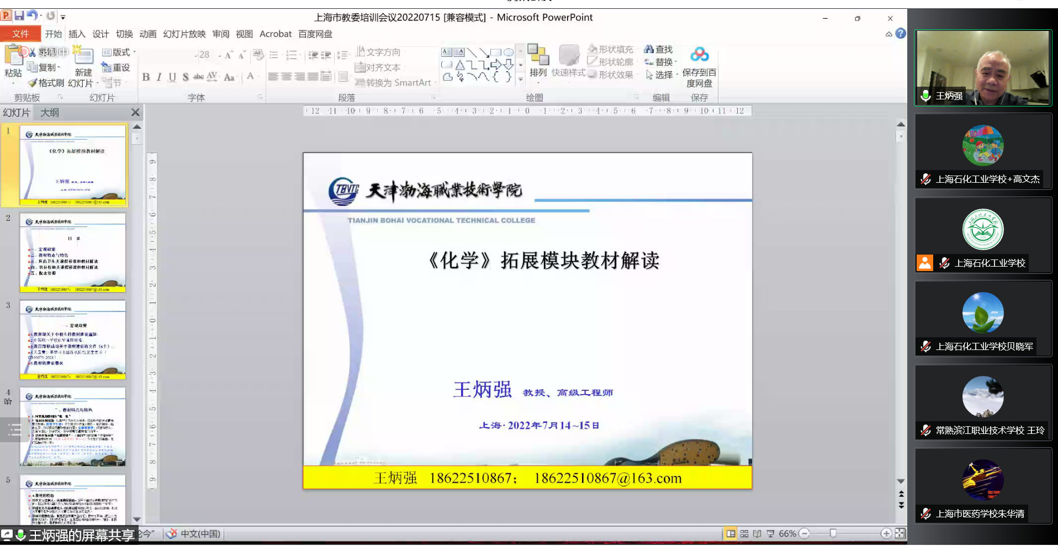Start slideshow from the status bar icon
The width and height of the screenshot is (1058, 546).
point(770,533)
